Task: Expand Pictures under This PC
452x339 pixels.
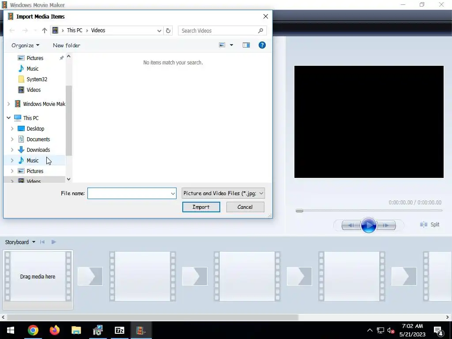Action: point(12,171)
